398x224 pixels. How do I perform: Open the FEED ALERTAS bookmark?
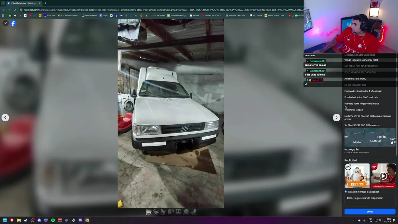90,16
